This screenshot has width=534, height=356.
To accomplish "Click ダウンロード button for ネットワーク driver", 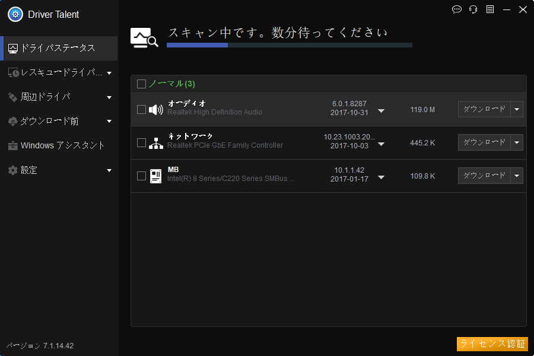I will click(x=484, y=142).
